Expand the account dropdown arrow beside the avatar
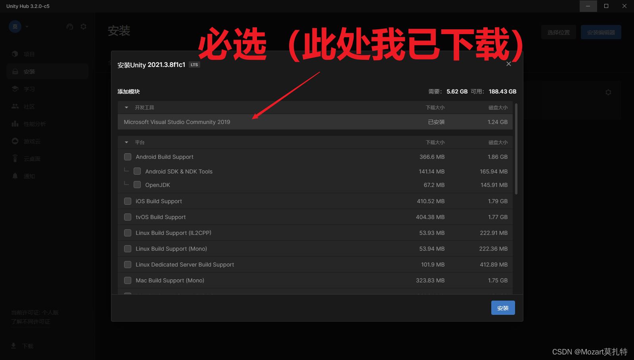This screenshot has height=360, width=634. point(27,27)
